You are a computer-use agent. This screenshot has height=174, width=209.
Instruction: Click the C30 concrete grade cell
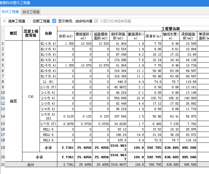(x=31, y=96)
